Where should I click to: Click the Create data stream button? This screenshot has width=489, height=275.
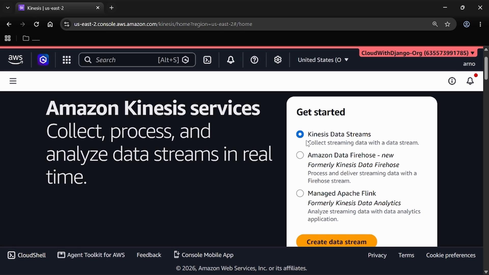coord(336,241)
